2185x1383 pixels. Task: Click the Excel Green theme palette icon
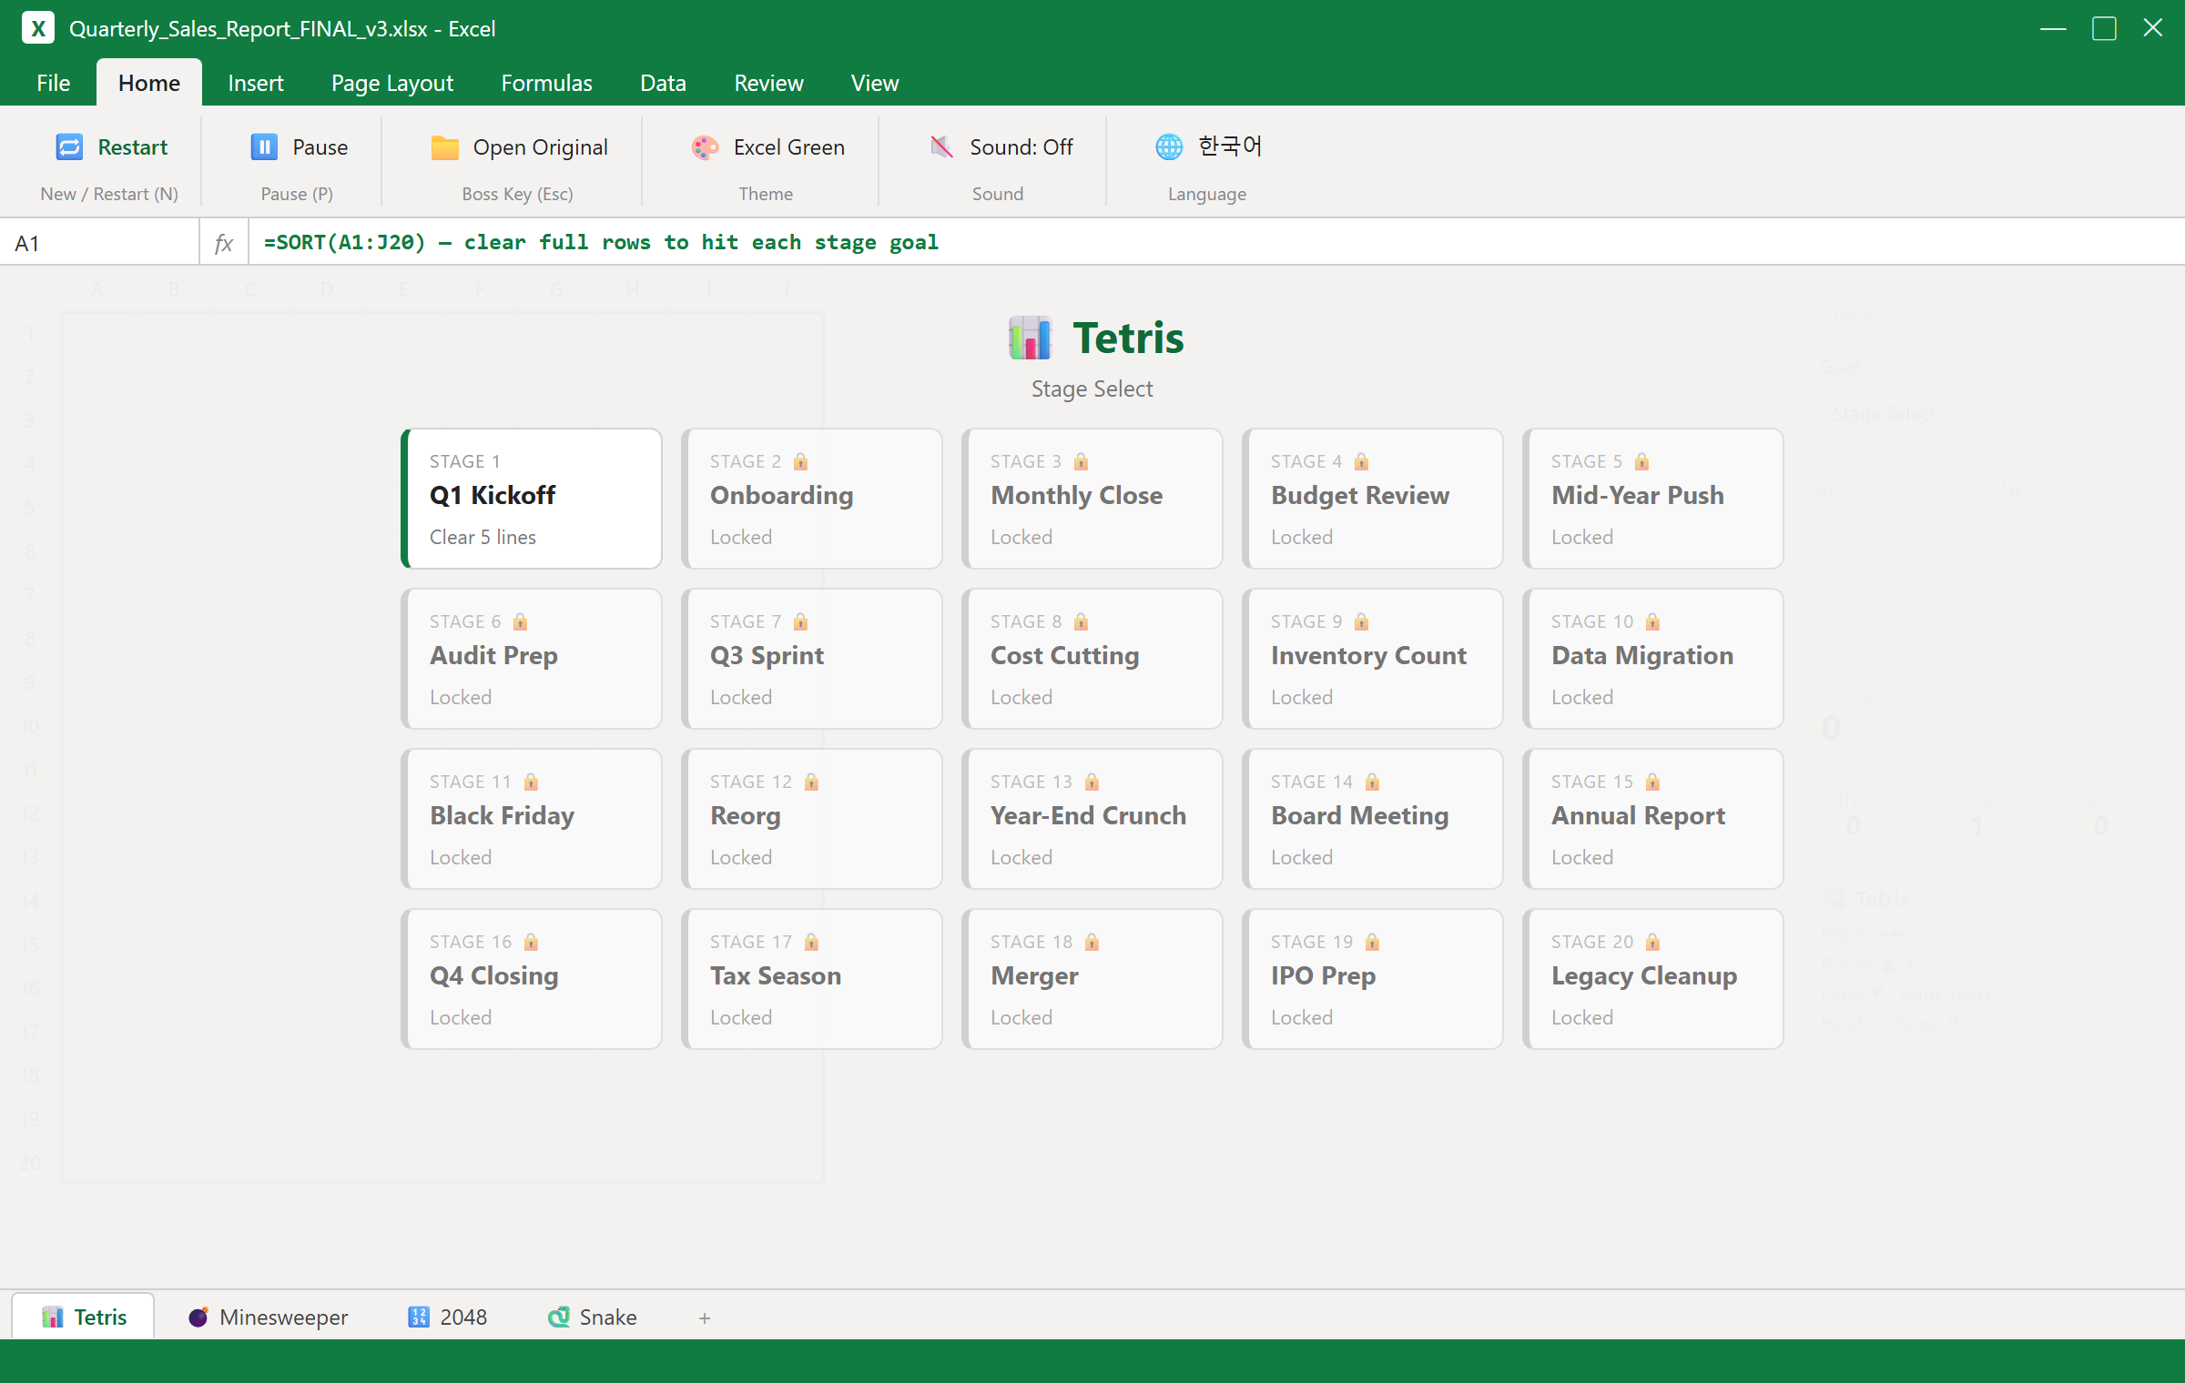coord(705,146)
